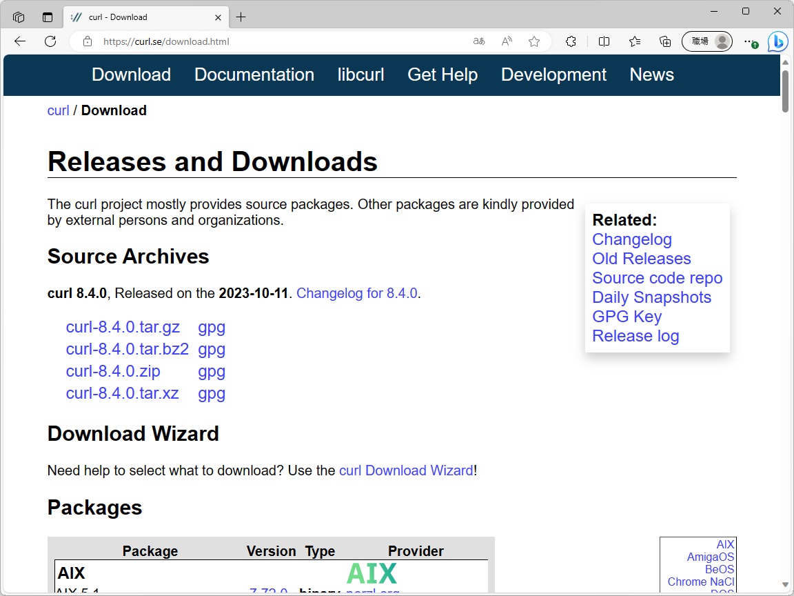The height and width of the screenshot is (596, 794).
Task: View site information via the lock icon
Action: pos(87,41)
